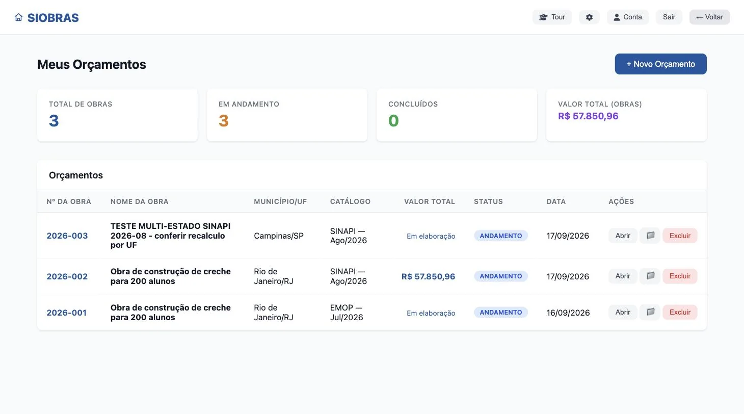Click the R$ 57.850,96 value in row 2026-002
This screenshot has height=414, width=744.
tap(428, 276)
